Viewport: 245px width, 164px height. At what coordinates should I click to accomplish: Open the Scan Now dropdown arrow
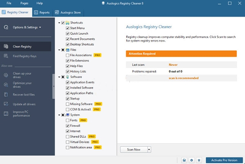[x=149, y=149]
